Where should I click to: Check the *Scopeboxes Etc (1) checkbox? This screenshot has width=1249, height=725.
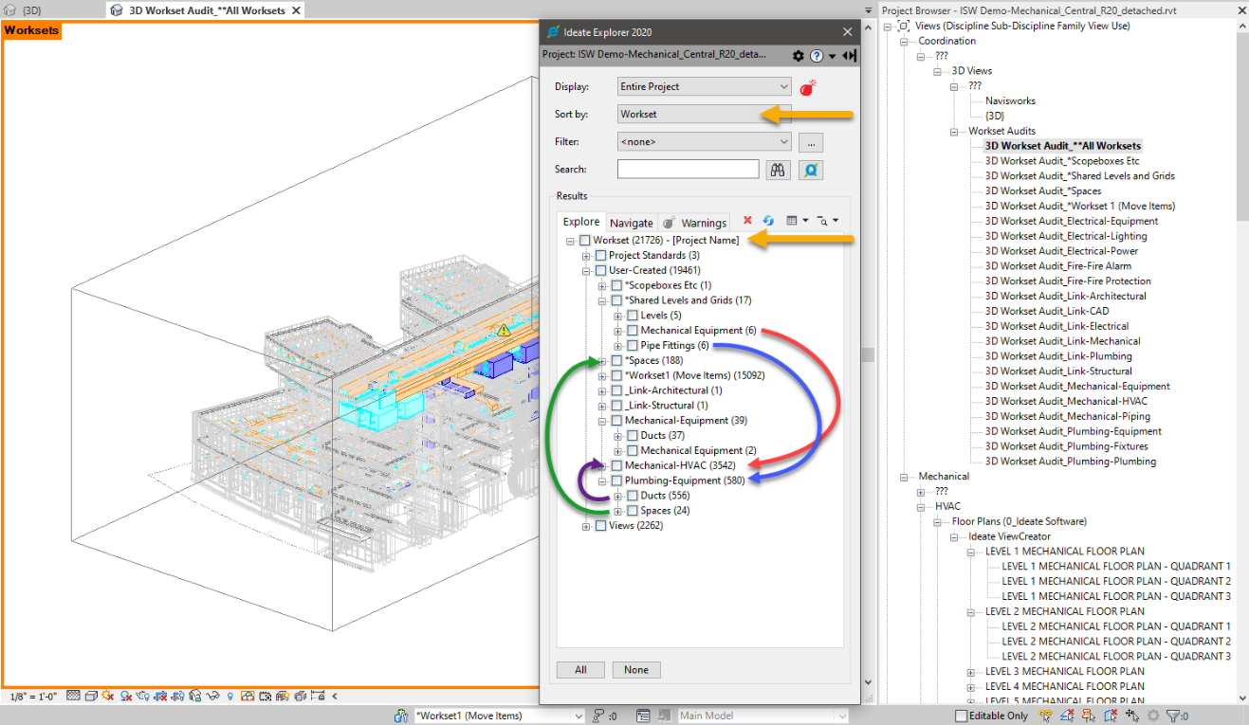pyautogui.click(x=616, y=285)
